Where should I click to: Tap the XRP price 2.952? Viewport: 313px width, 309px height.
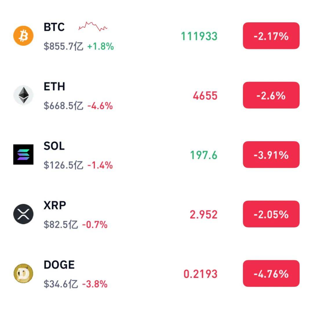click(203, 215)
